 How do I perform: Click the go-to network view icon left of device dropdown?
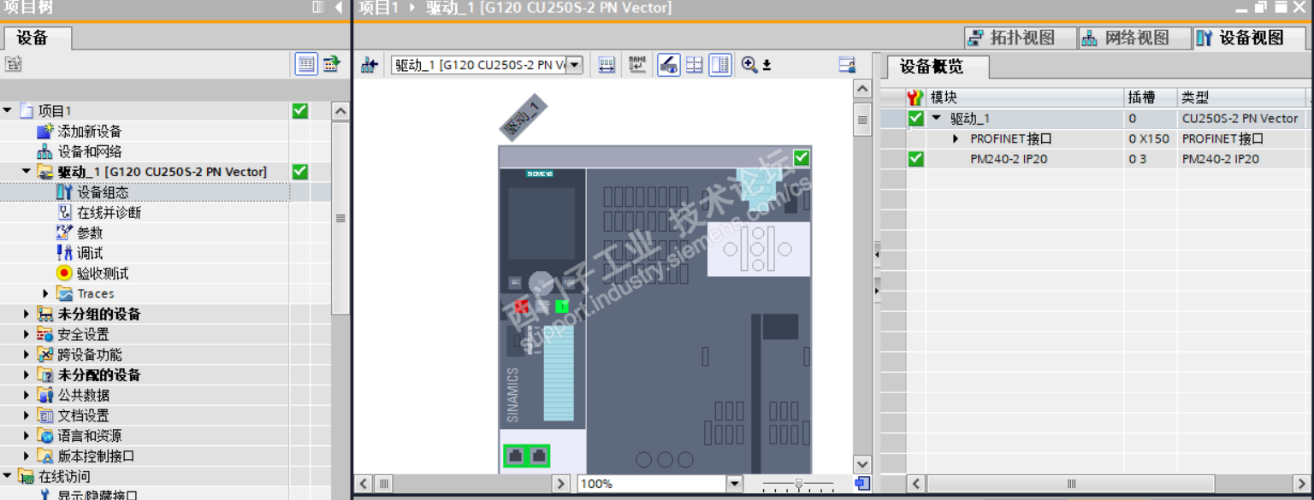[370, 65]
